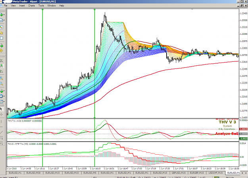Viewport: 248px width, 178px height.
Task: Open the Window menu
Action: (52, 6)
